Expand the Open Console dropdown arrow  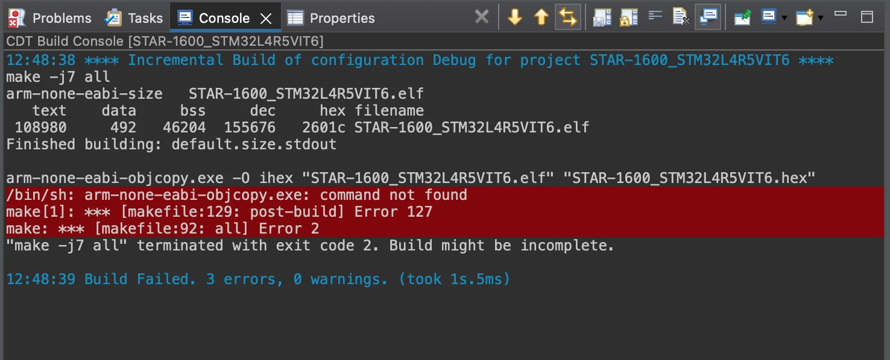click(820, 18)
